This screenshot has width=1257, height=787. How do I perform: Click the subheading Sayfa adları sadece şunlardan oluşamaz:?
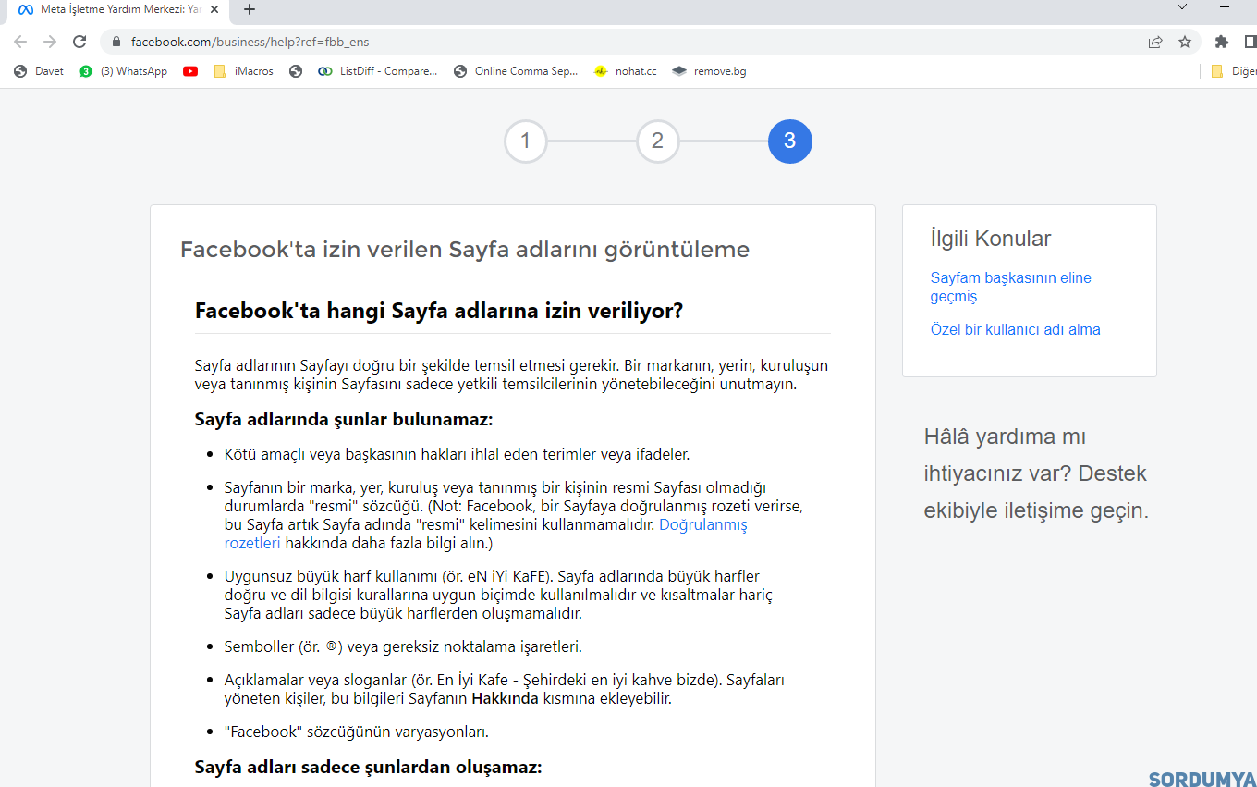[x=368, y=767]
